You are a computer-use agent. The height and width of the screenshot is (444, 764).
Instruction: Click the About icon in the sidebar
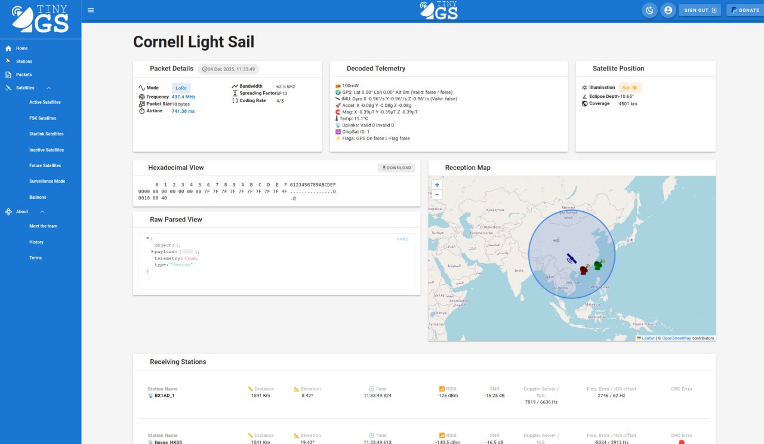pyautogui.click(x=8, y=212)
